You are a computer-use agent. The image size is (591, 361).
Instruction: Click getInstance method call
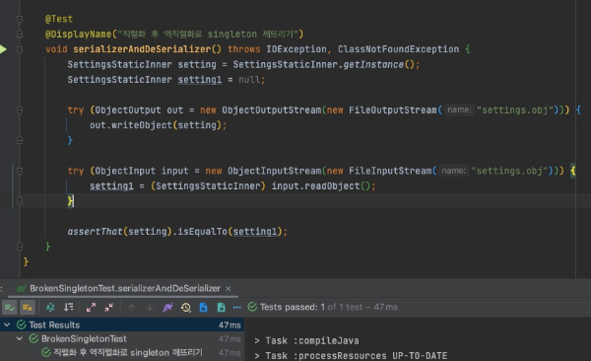coord(373,64)
